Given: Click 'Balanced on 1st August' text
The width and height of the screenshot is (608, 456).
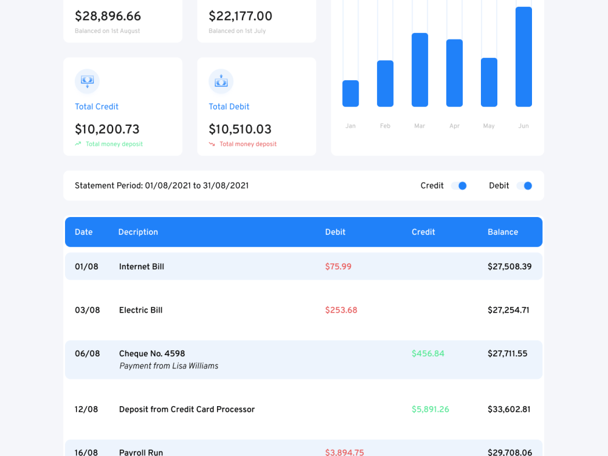Looking at the screenshot, I should click(x=108, y=31).
